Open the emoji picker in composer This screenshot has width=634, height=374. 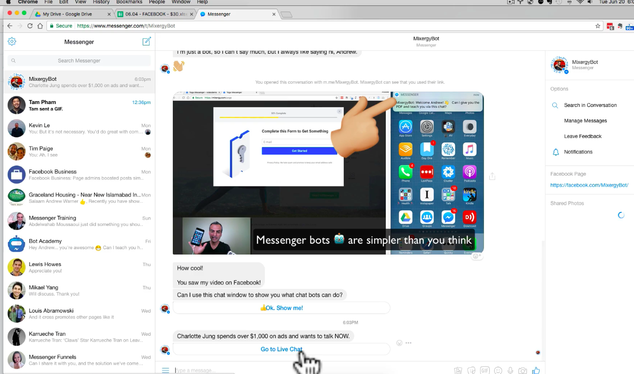tap(498, 371)
